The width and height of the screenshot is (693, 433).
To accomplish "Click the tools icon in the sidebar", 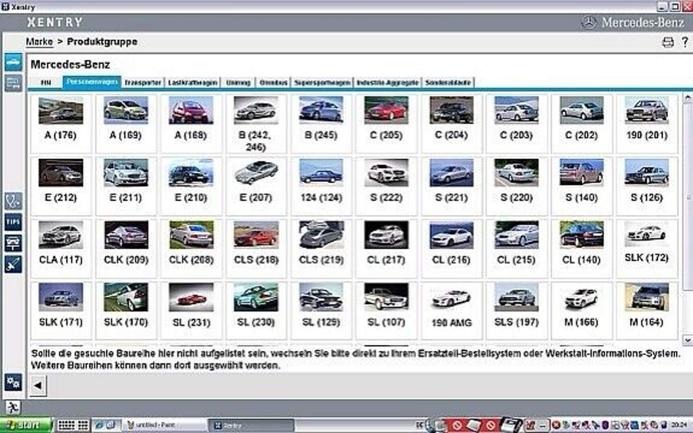I will coord(13,264).
